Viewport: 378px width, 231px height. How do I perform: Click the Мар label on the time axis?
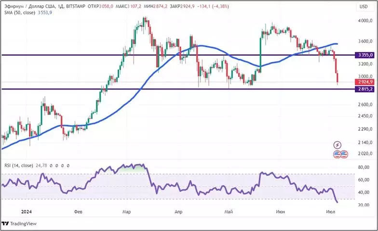(127, 212)
